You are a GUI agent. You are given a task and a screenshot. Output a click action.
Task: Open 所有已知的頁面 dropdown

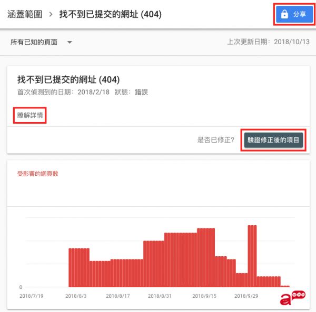(x=41, y=42)
